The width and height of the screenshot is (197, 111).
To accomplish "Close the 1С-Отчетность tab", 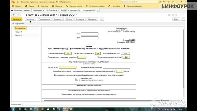I will click(58, 10).
